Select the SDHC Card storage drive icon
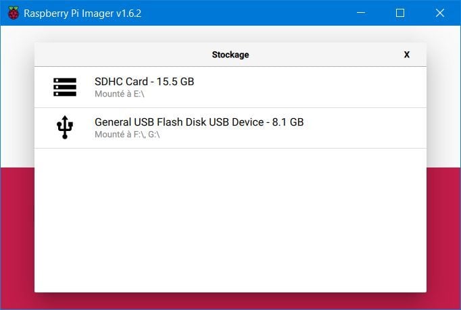This screenshot has width=461, height=310. click(x=65, y=87)
